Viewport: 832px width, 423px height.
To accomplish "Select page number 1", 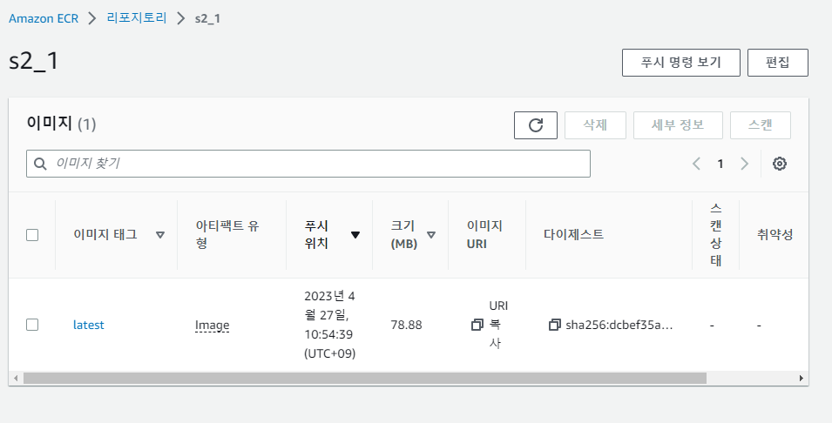I will 720,164.
